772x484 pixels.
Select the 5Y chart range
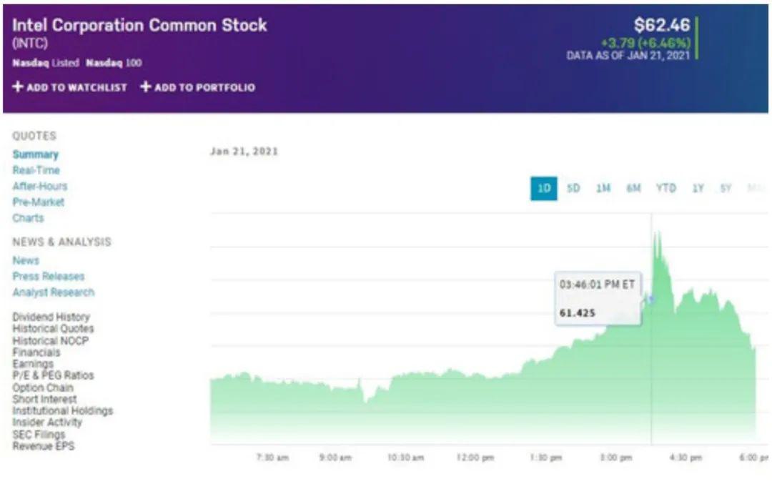coord(726,189)
